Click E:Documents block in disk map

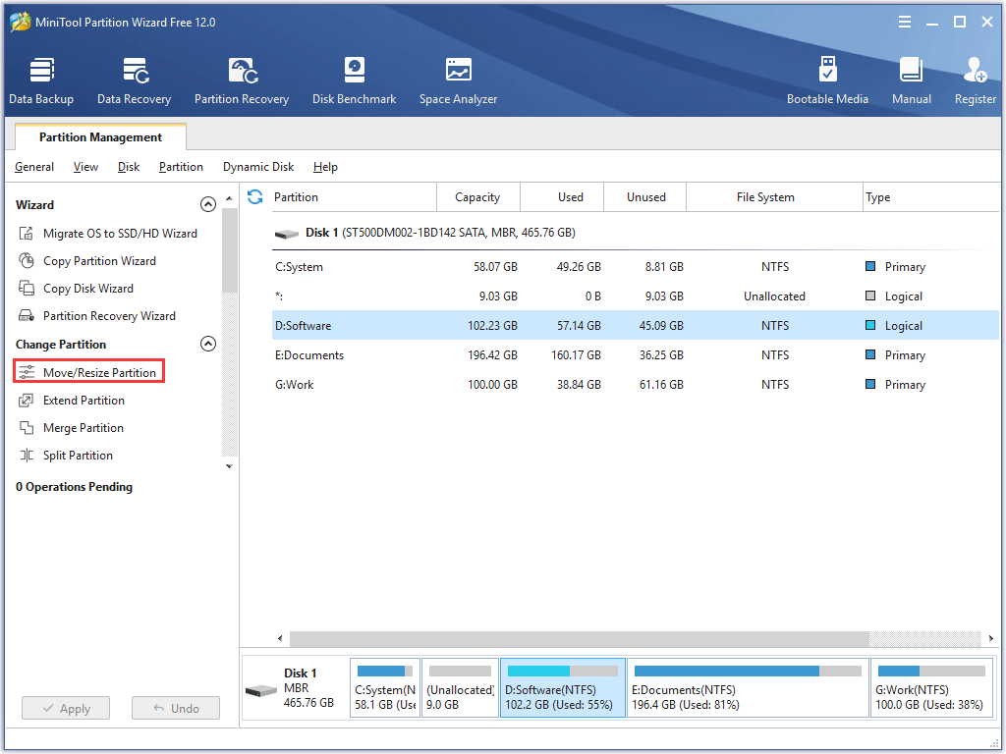748,687
